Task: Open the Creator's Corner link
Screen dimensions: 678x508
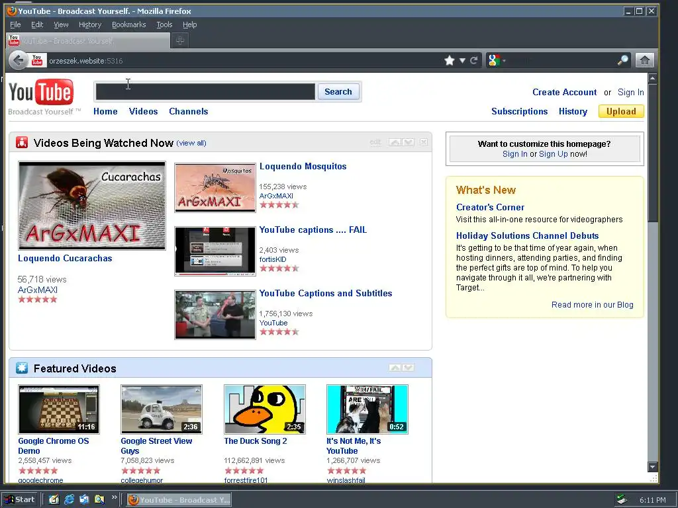Action: pyautogui.click(x=491, y=207)
